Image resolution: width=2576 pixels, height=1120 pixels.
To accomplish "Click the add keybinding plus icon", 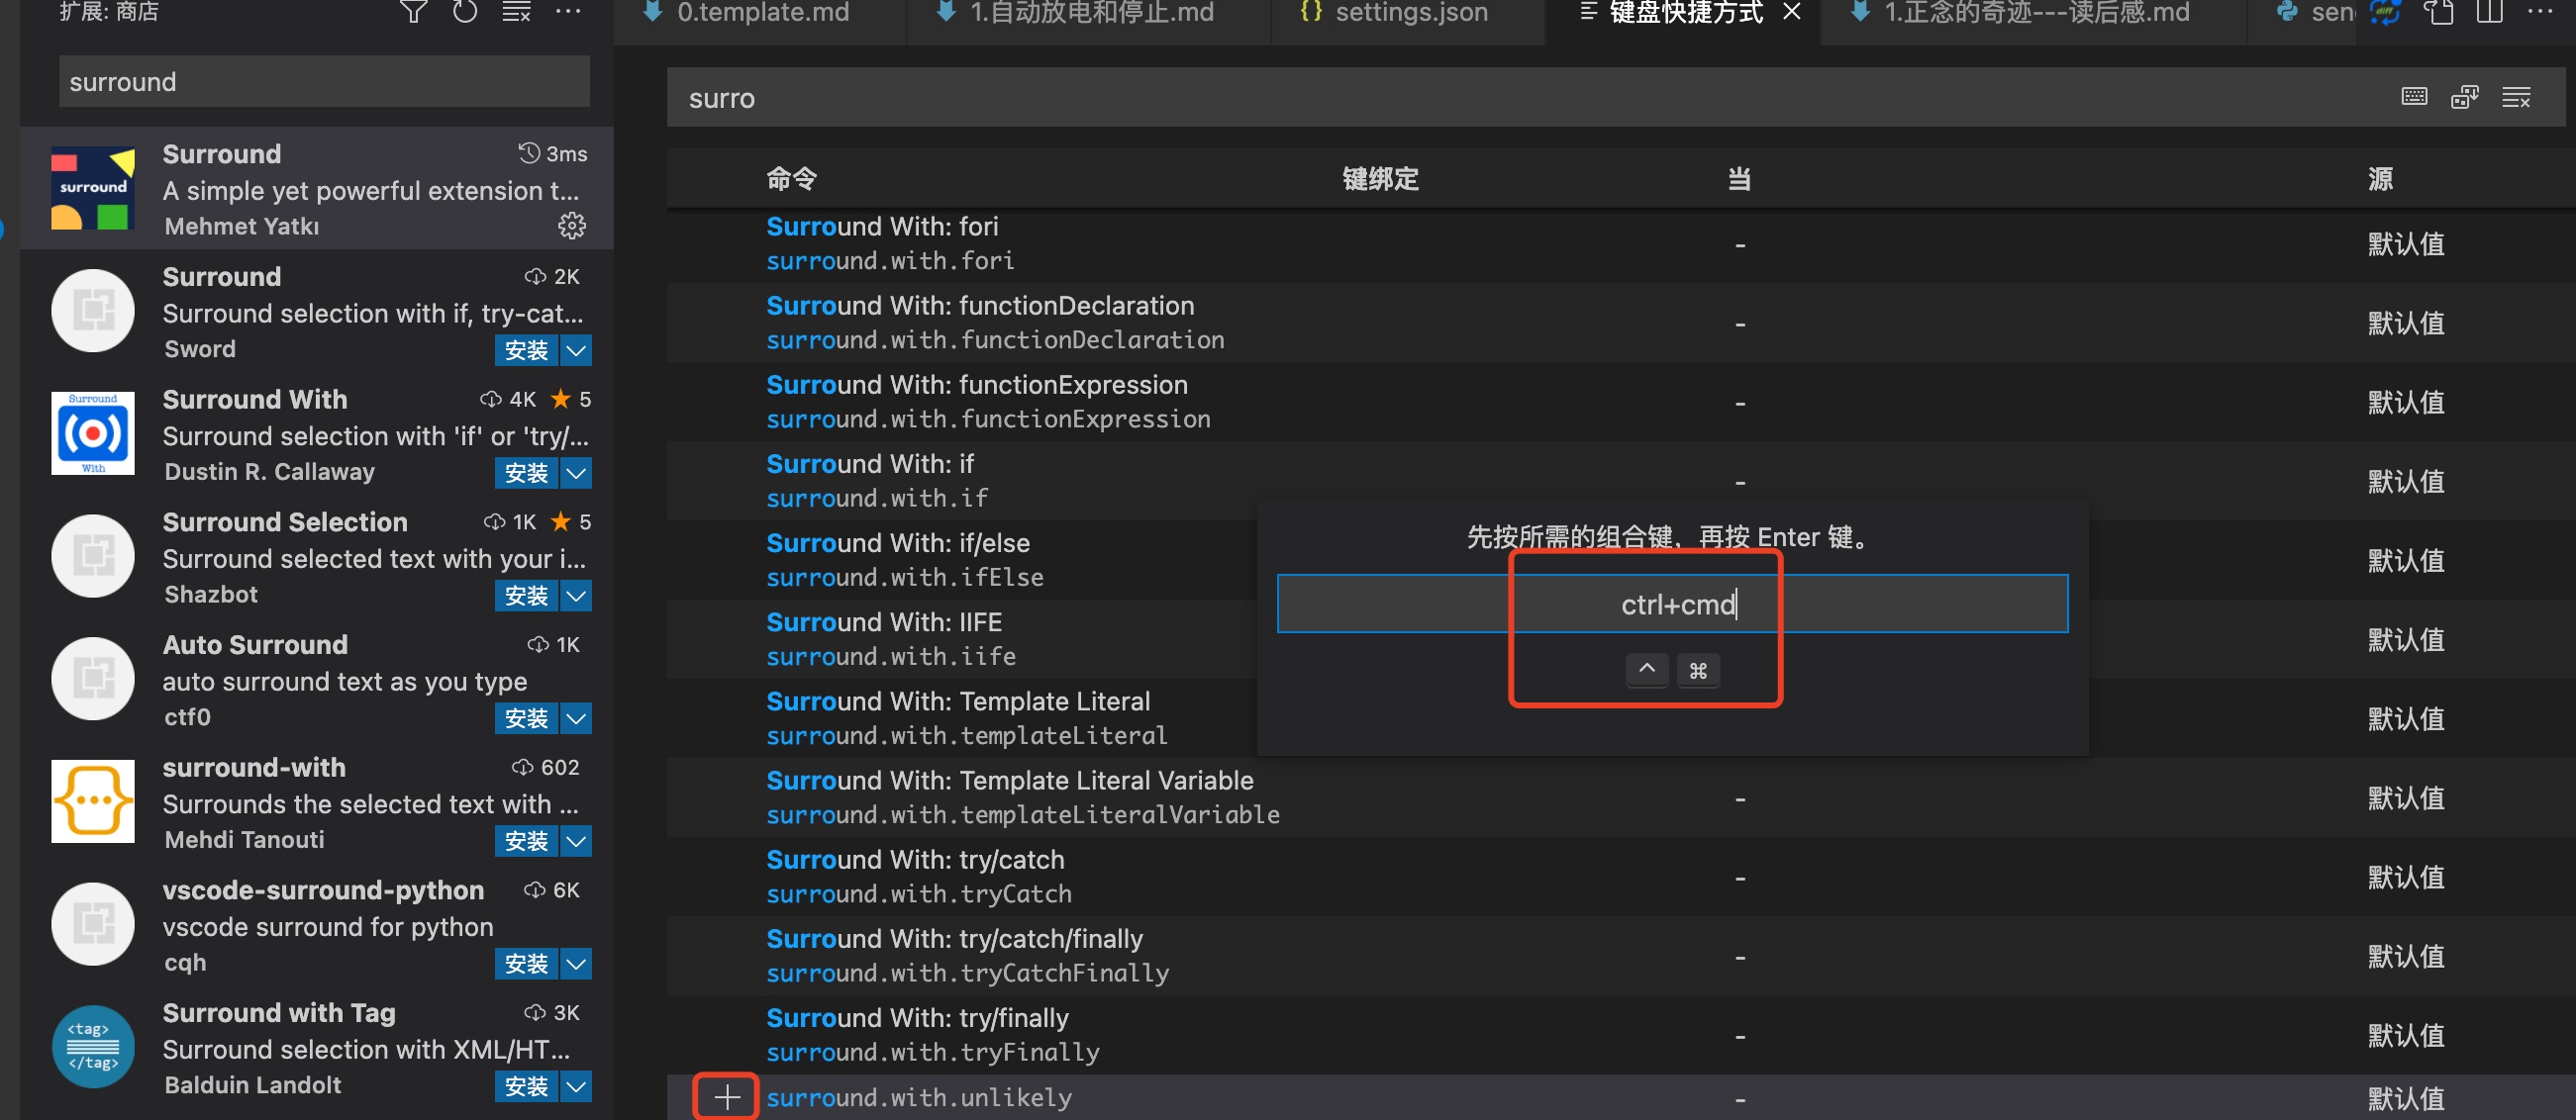I will pyautogui.click(x=727, y=1097).
